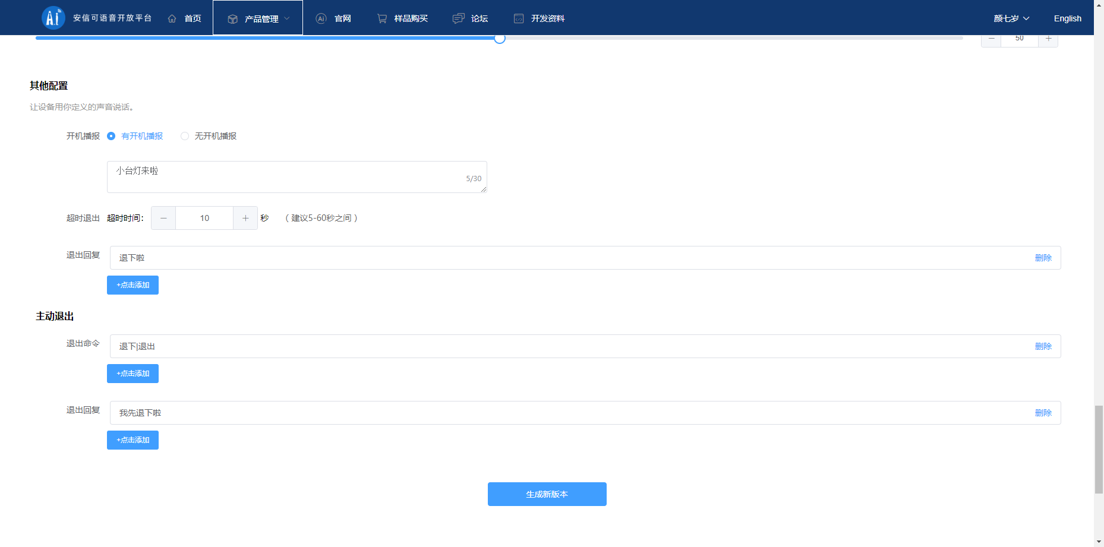Click the timeout value field showing 10
The height and width of the screenshot is (547, 1104).
[204, 218]
